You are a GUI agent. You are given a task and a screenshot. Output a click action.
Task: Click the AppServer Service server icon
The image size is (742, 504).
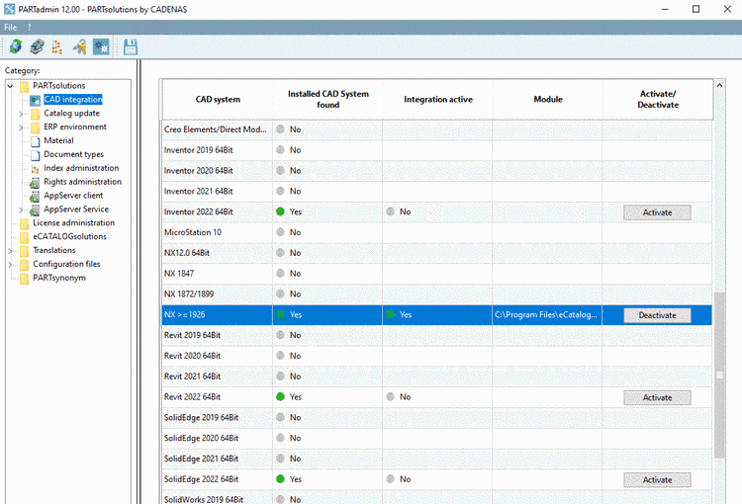tap(35, 210)
